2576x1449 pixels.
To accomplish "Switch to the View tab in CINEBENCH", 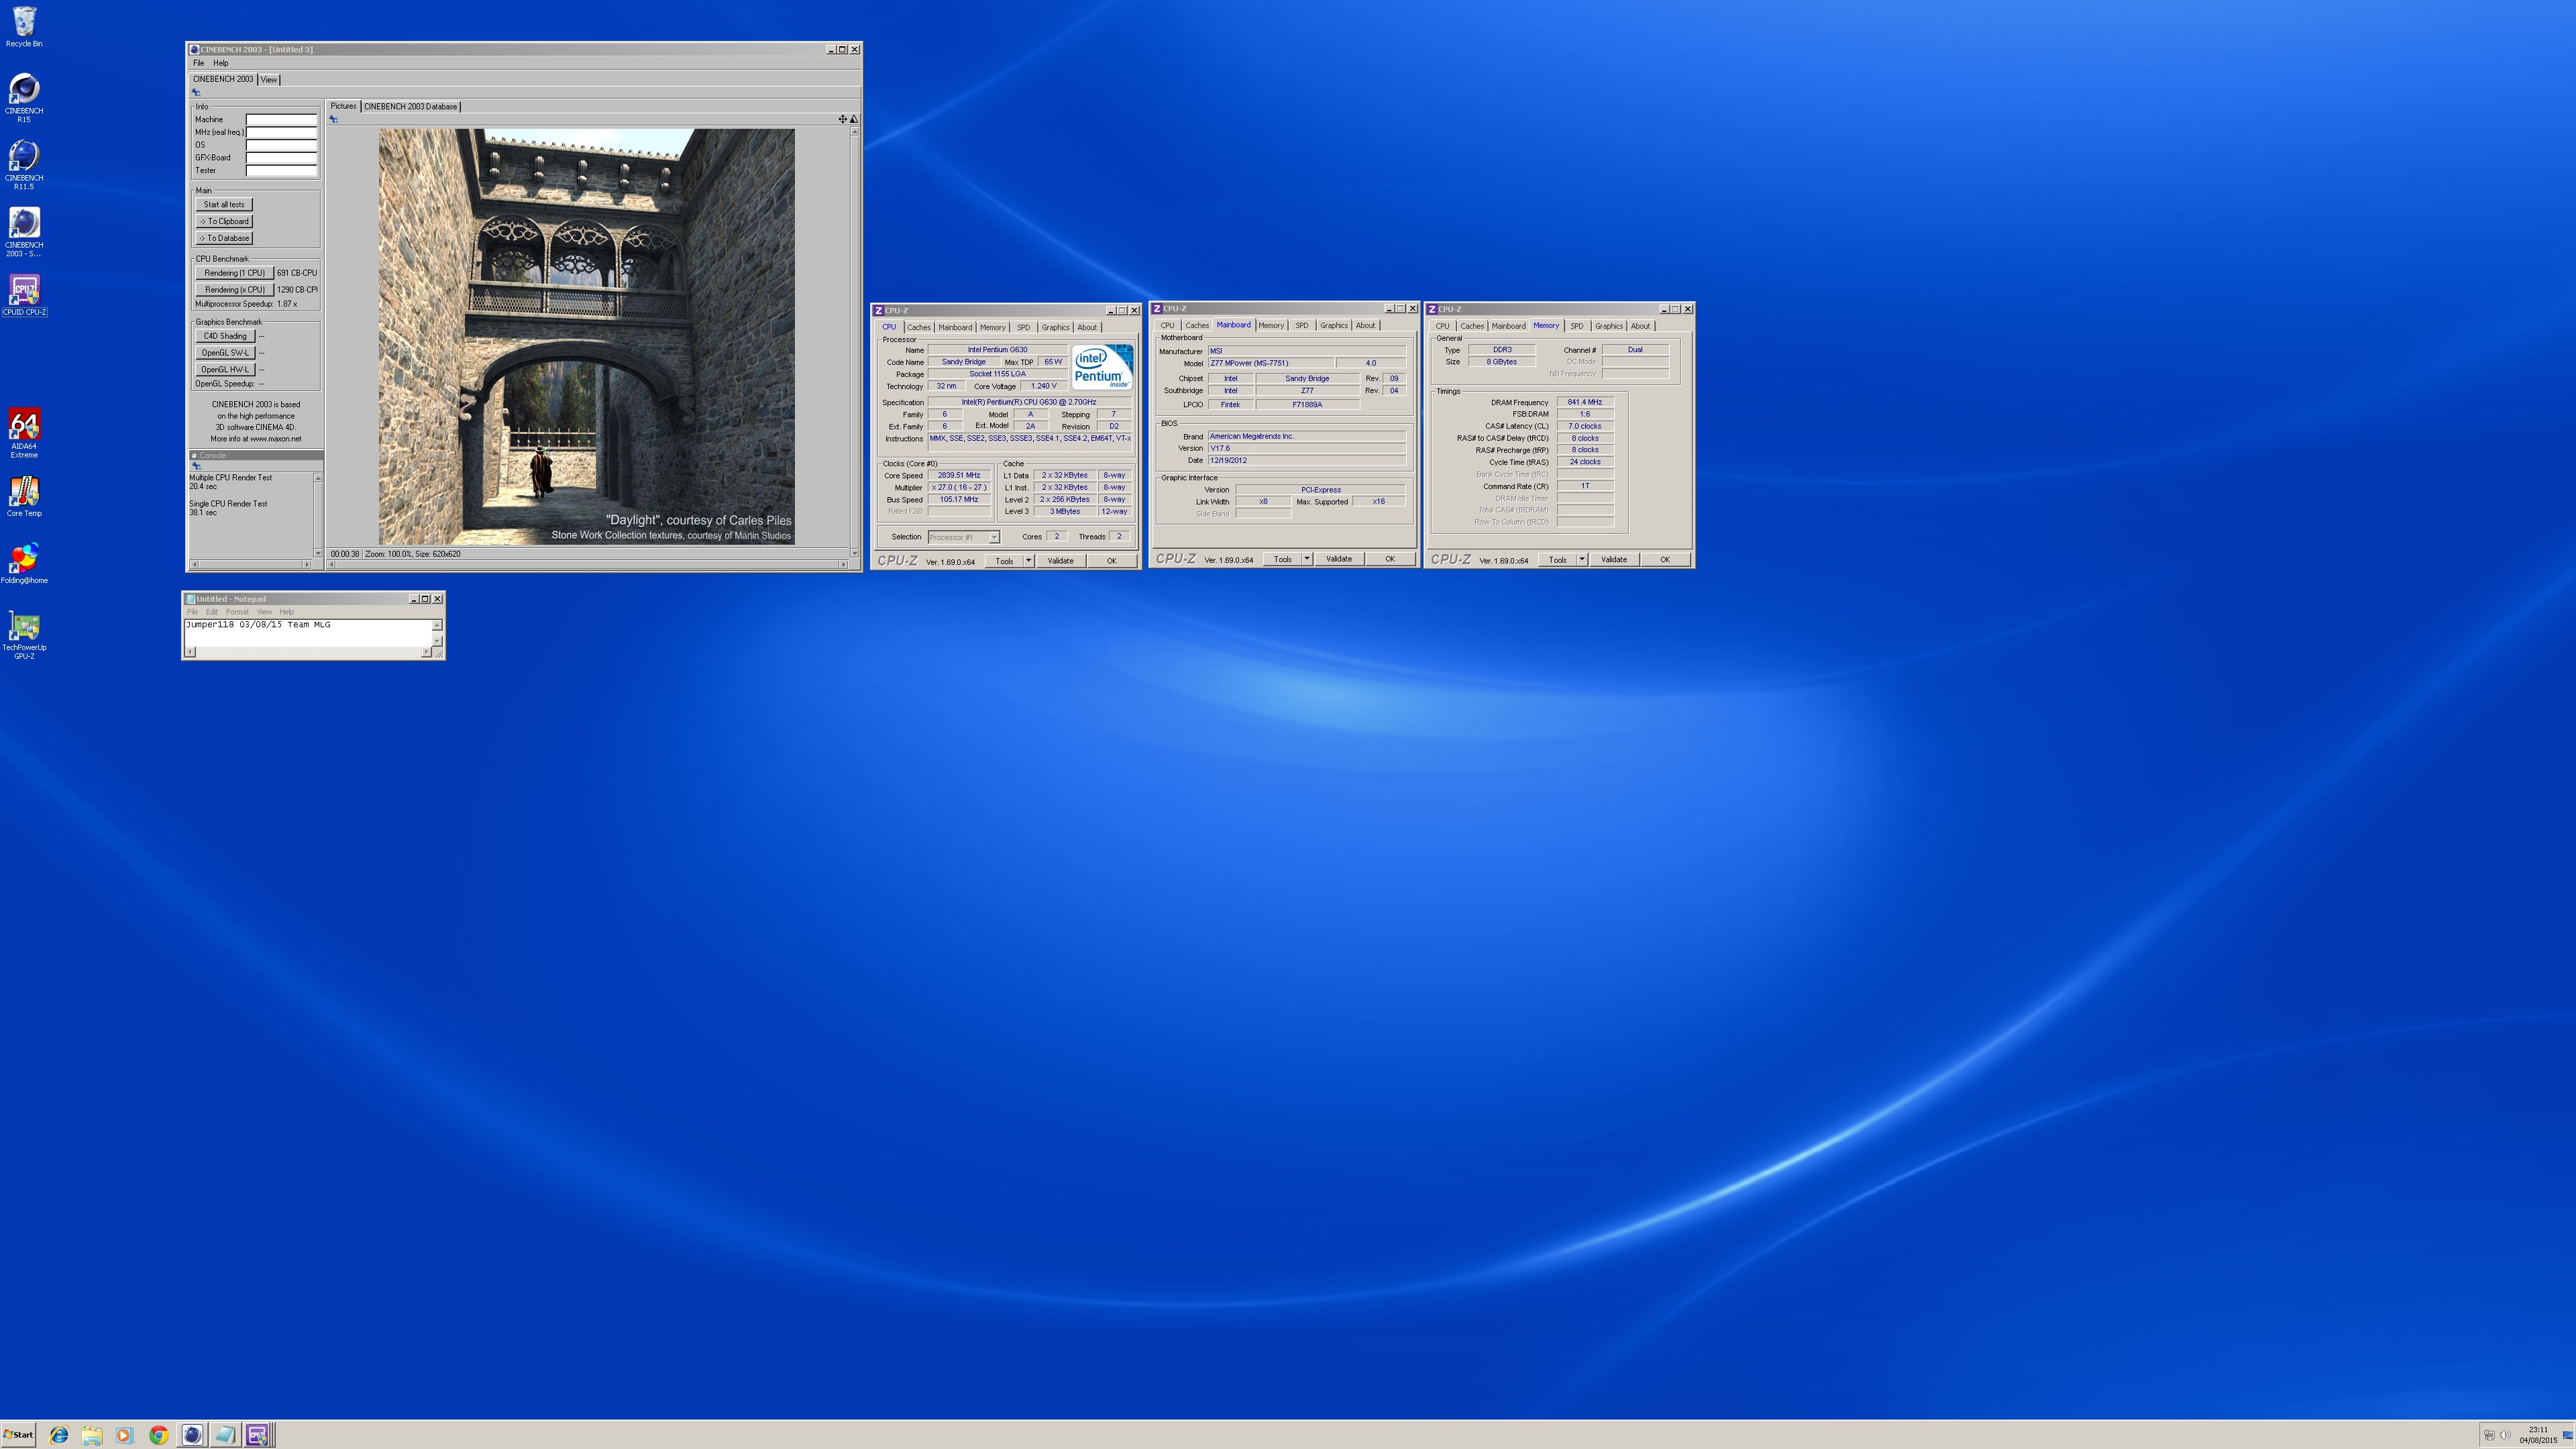I will (269, 80).
